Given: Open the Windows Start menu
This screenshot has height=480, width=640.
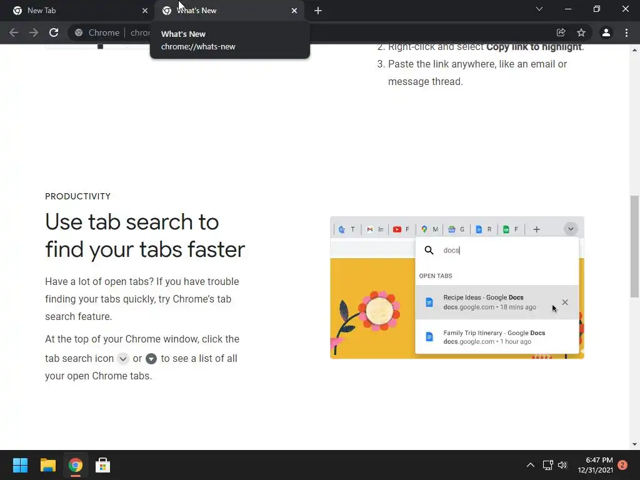Looking at the screenshot, I should click(20, 465).
